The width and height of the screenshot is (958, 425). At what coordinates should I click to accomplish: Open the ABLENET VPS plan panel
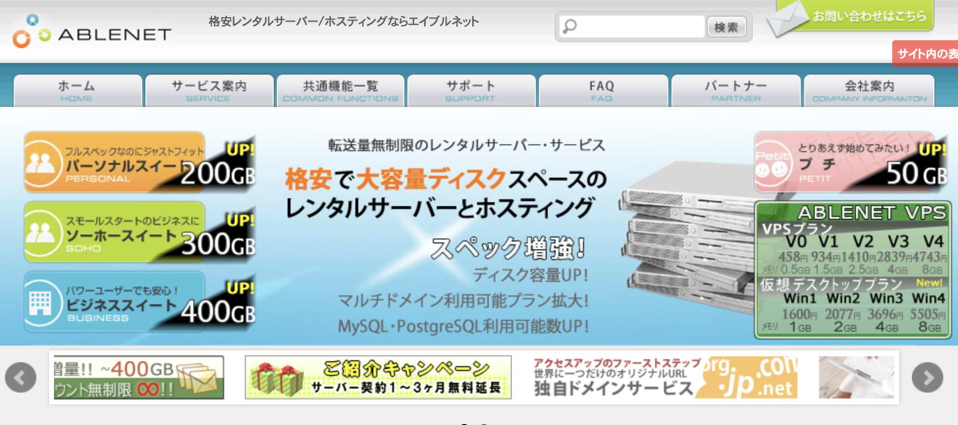pos(853,269)
